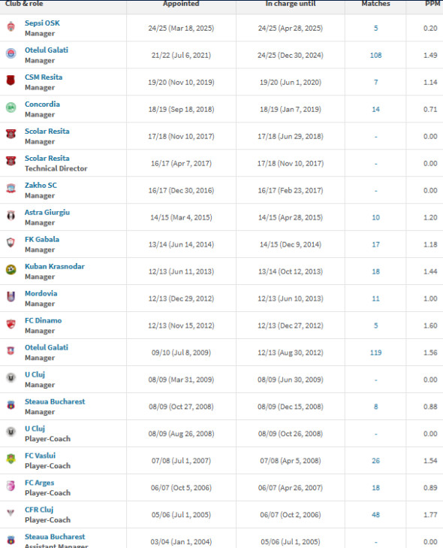Click the Concordia green club logo
The width and height of the screenshot is (443, 548).
coord(11,107)
